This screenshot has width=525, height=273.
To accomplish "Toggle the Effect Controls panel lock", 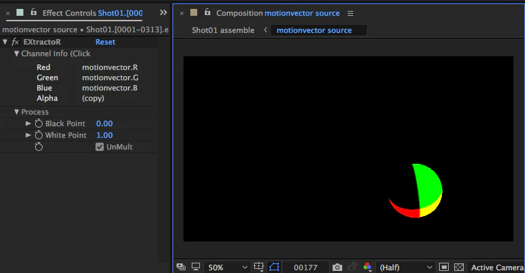I will coord(34,12).
